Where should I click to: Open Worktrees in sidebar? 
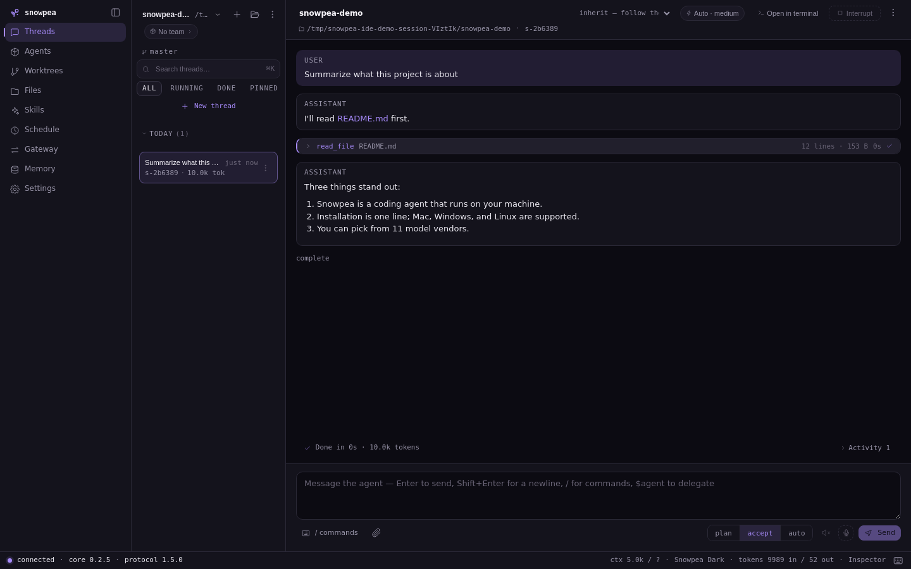[x=65, y=71]
